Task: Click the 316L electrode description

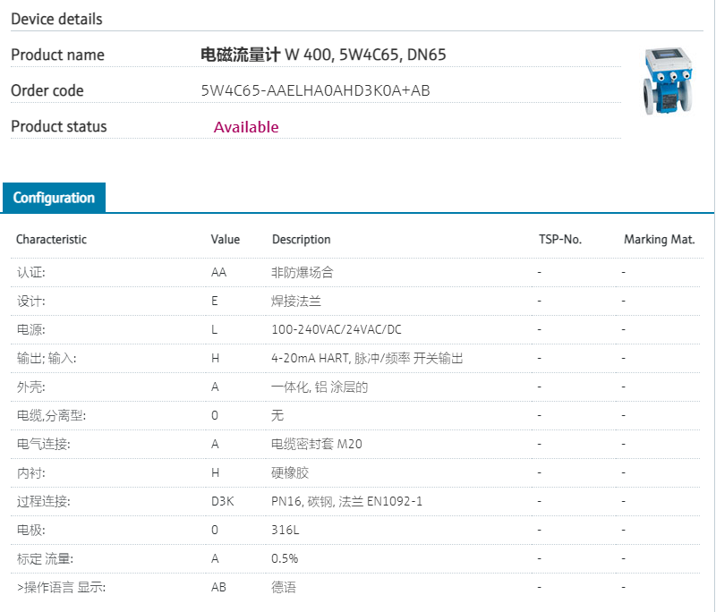Action: tap(285, 530)
